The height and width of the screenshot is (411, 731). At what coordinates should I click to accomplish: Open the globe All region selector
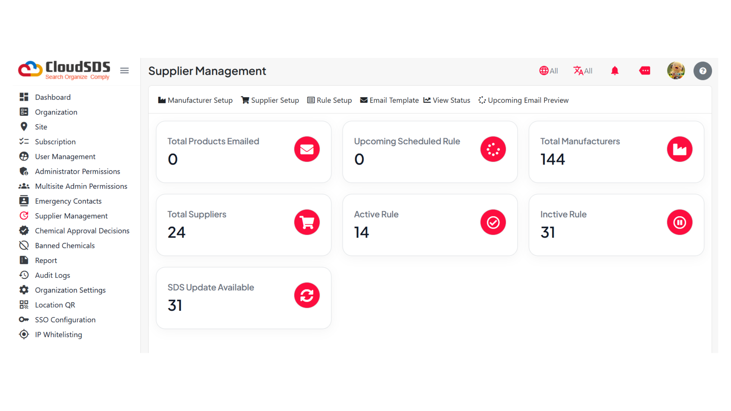[x=548, y=70]
